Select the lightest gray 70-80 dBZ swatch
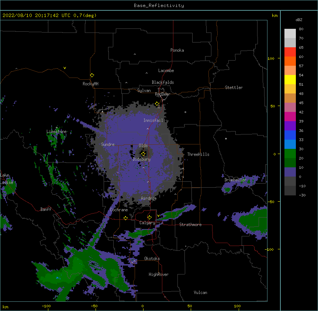318x311 pixels. point(290,33)
